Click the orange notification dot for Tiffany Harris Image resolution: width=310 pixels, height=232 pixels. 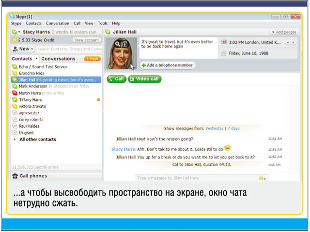[x=98, y=100]
